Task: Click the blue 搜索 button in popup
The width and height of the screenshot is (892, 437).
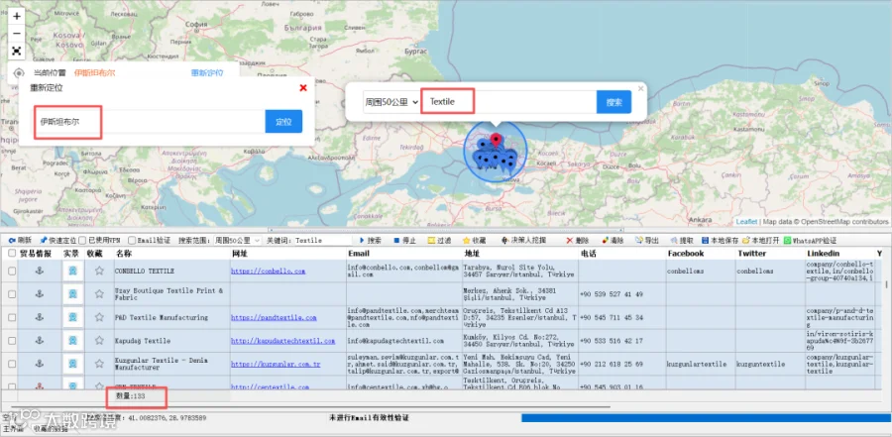Action: point(613,102)
